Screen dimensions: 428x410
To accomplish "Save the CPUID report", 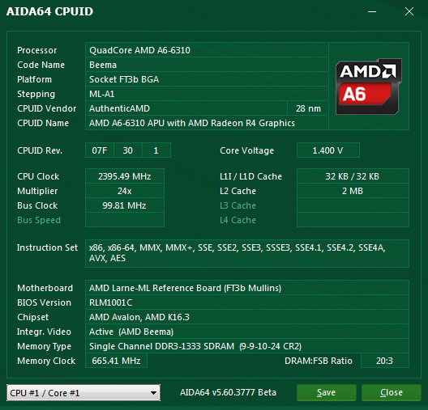I will point(326,392).
